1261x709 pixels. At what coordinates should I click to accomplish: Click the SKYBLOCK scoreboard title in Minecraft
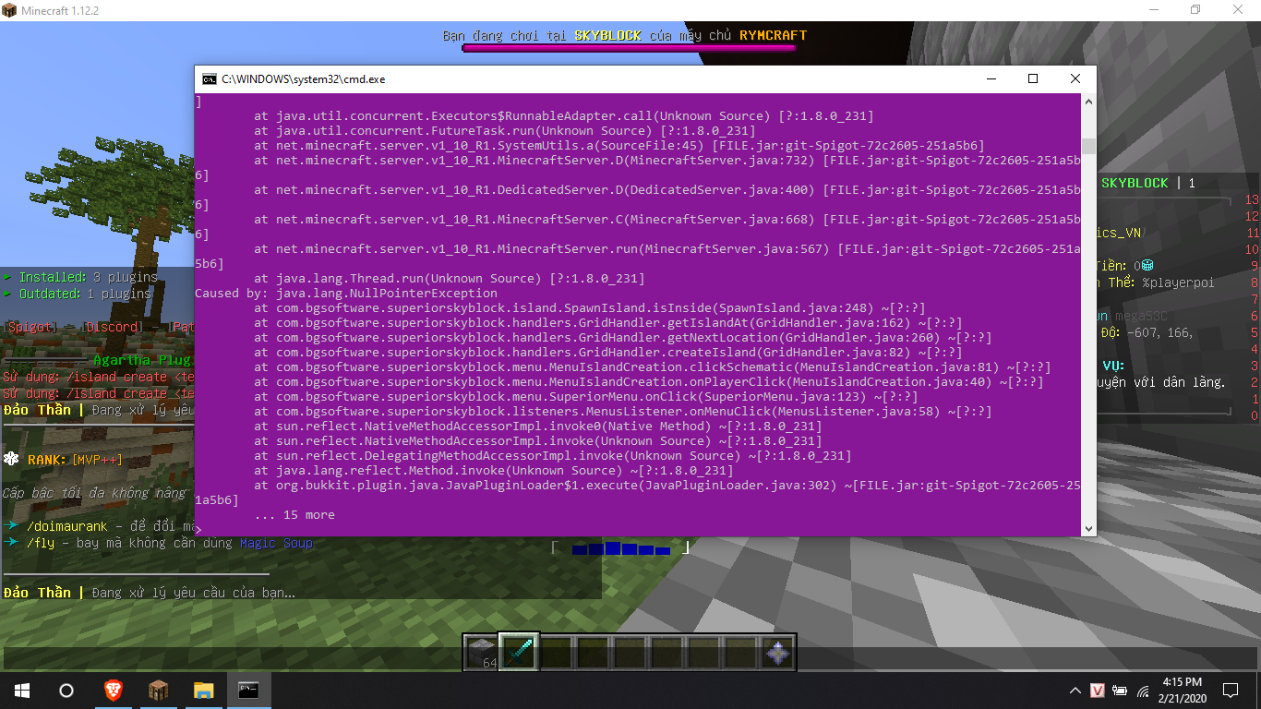1135,183
